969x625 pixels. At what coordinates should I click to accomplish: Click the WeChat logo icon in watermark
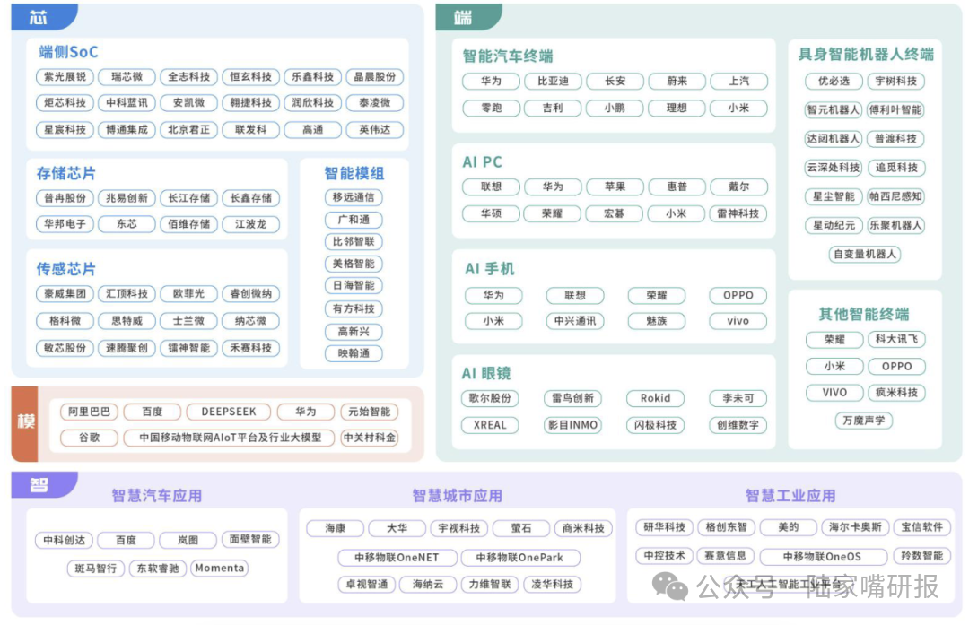(670, 586)
